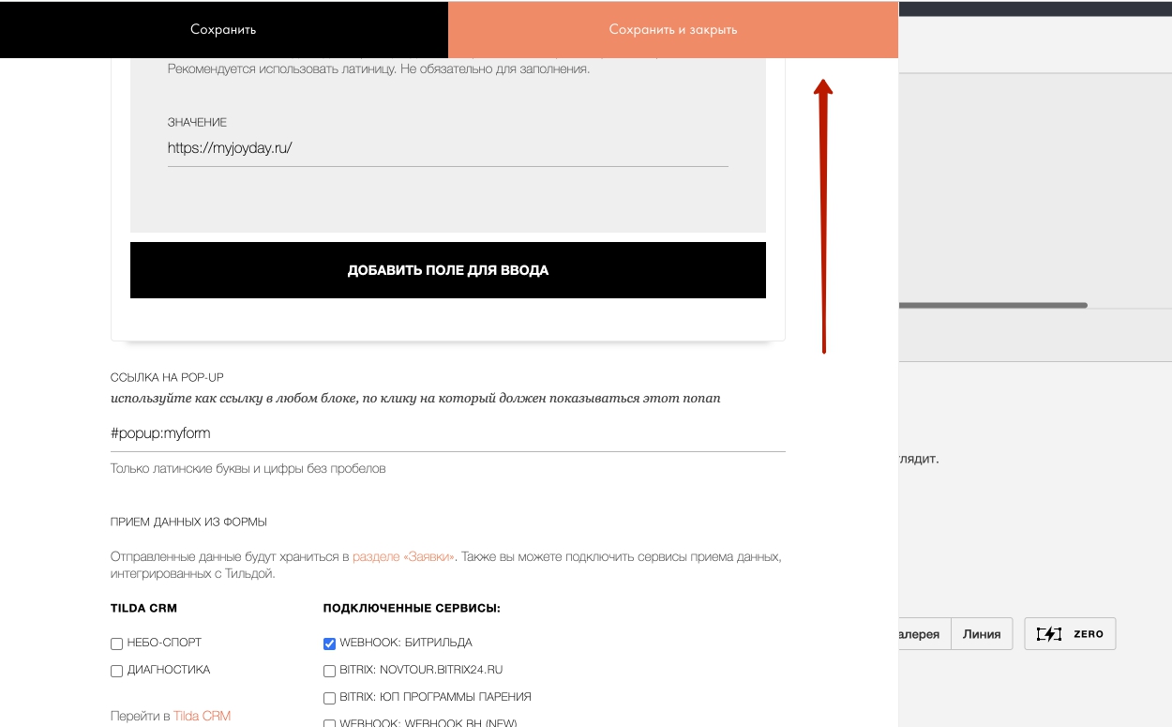The width and height of the screenshot is (1172, 727).
Task: Click the horizontal scrollbar in background panel
Action: click(x=992, y=305)
